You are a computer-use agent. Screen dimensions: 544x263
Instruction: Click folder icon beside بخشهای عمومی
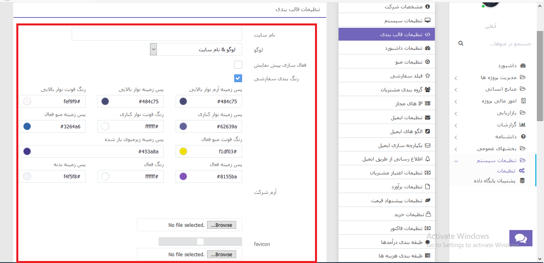(523, 148)
